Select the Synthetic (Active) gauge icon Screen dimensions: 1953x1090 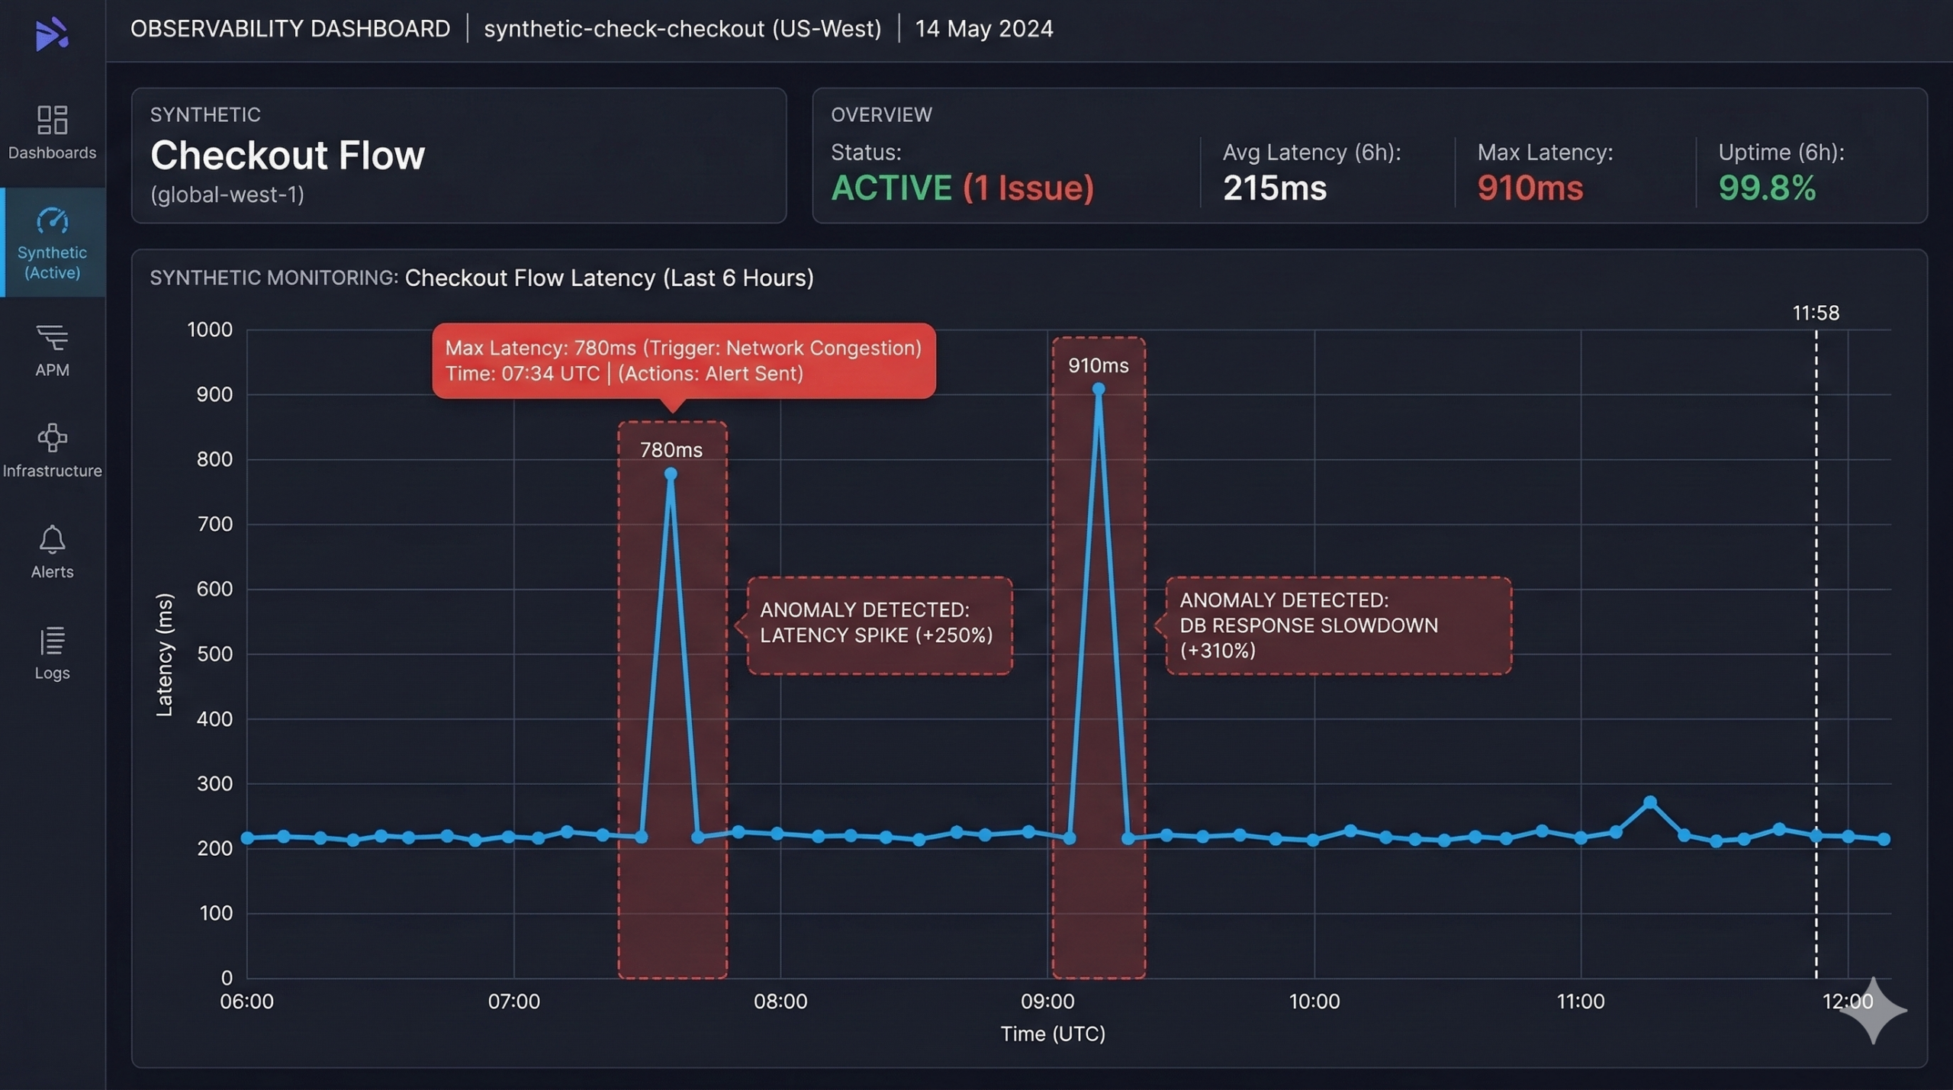coord(52,220)
